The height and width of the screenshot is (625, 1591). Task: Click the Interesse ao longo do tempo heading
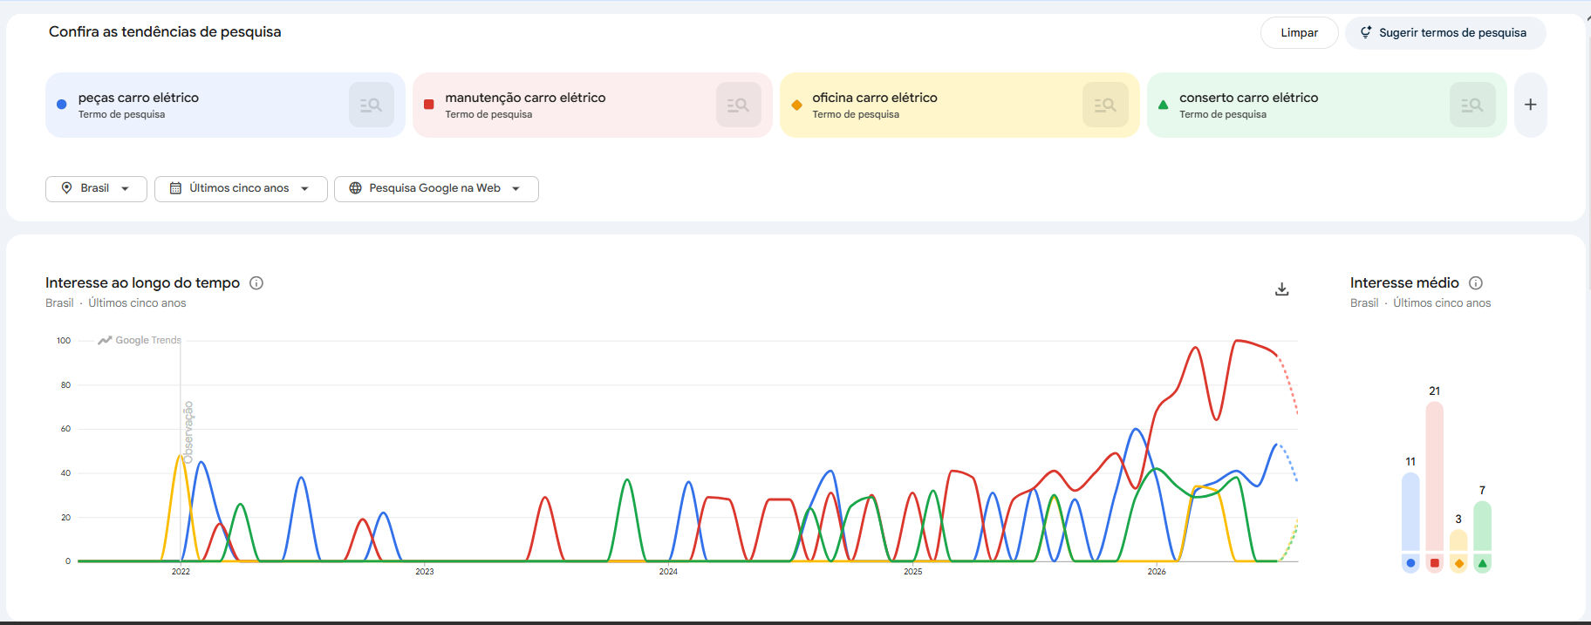142,283
